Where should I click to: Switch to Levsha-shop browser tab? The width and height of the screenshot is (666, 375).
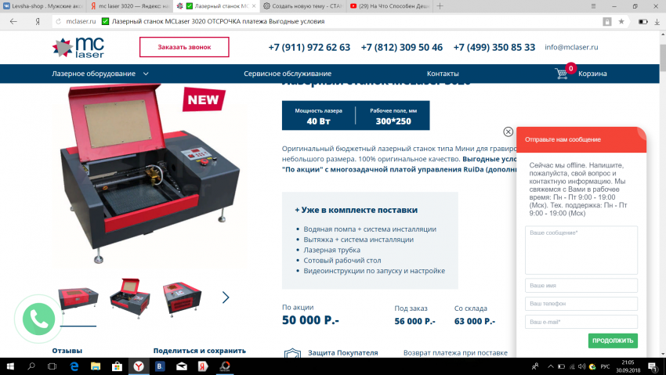tap(43, 6)
